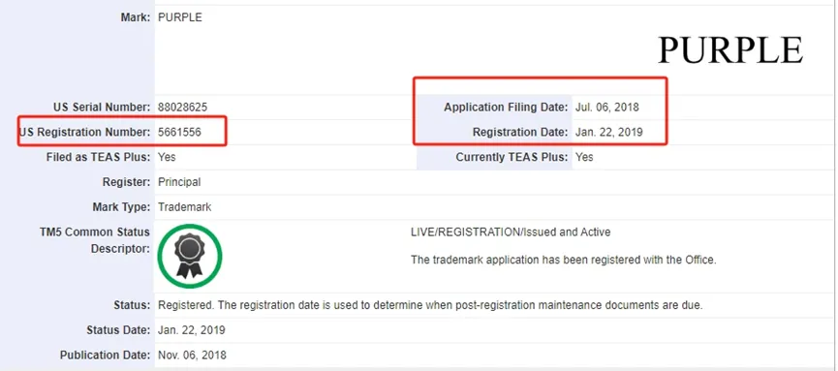This screenshot has width=838, height=371.
Task: Click the Status text starting with Registered
Action: pos(430,306)
